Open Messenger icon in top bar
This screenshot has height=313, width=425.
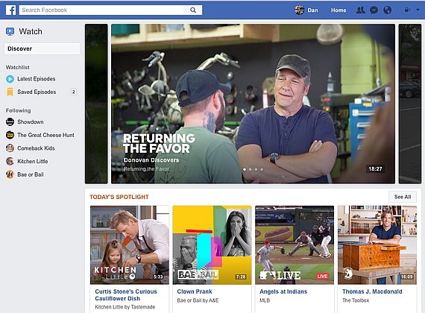pos(374,10)
